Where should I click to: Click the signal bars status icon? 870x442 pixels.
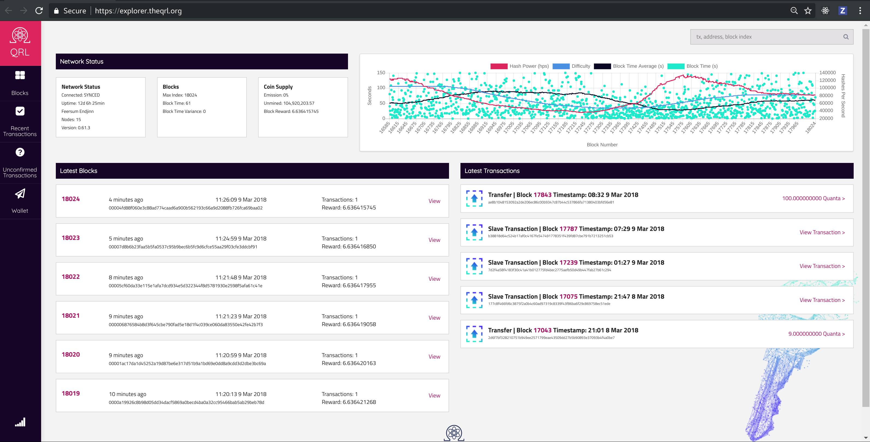coord(20,422)
